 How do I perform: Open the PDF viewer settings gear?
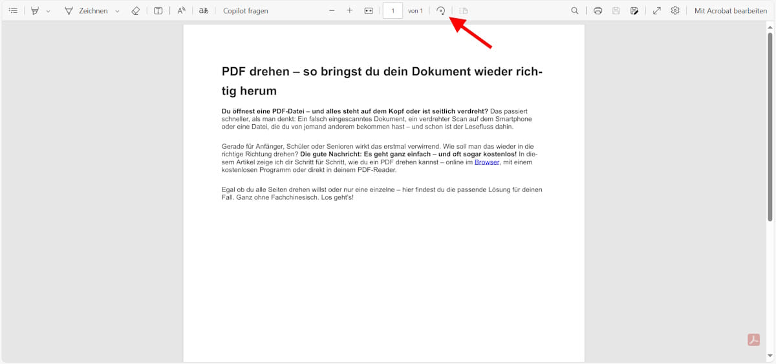tap(675, 11)
